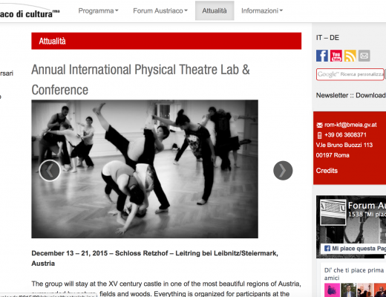Open the YouTube icon link
The height and width of the screenshot is (297, 386).
pyautogui.click(x=336, y=56)
